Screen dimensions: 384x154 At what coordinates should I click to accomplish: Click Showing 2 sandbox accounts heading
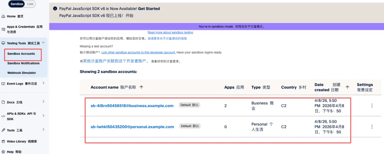pos(108,72)
